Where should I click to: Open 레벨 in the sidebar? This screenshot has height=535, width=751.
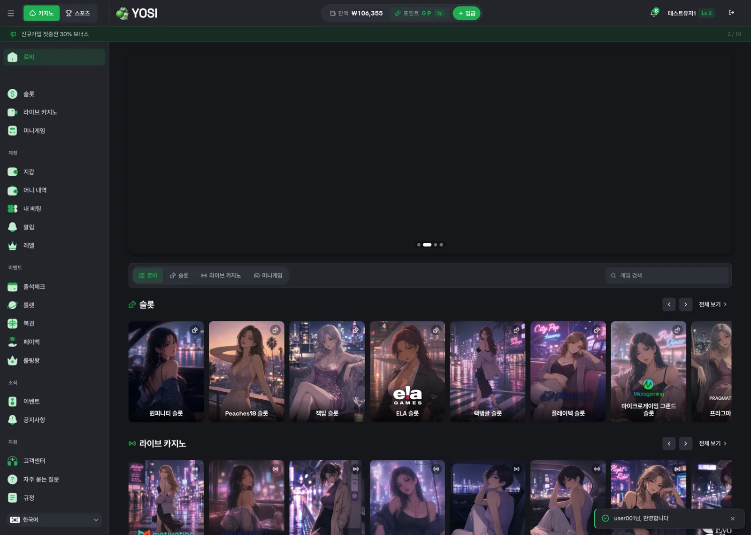[54, 246]
